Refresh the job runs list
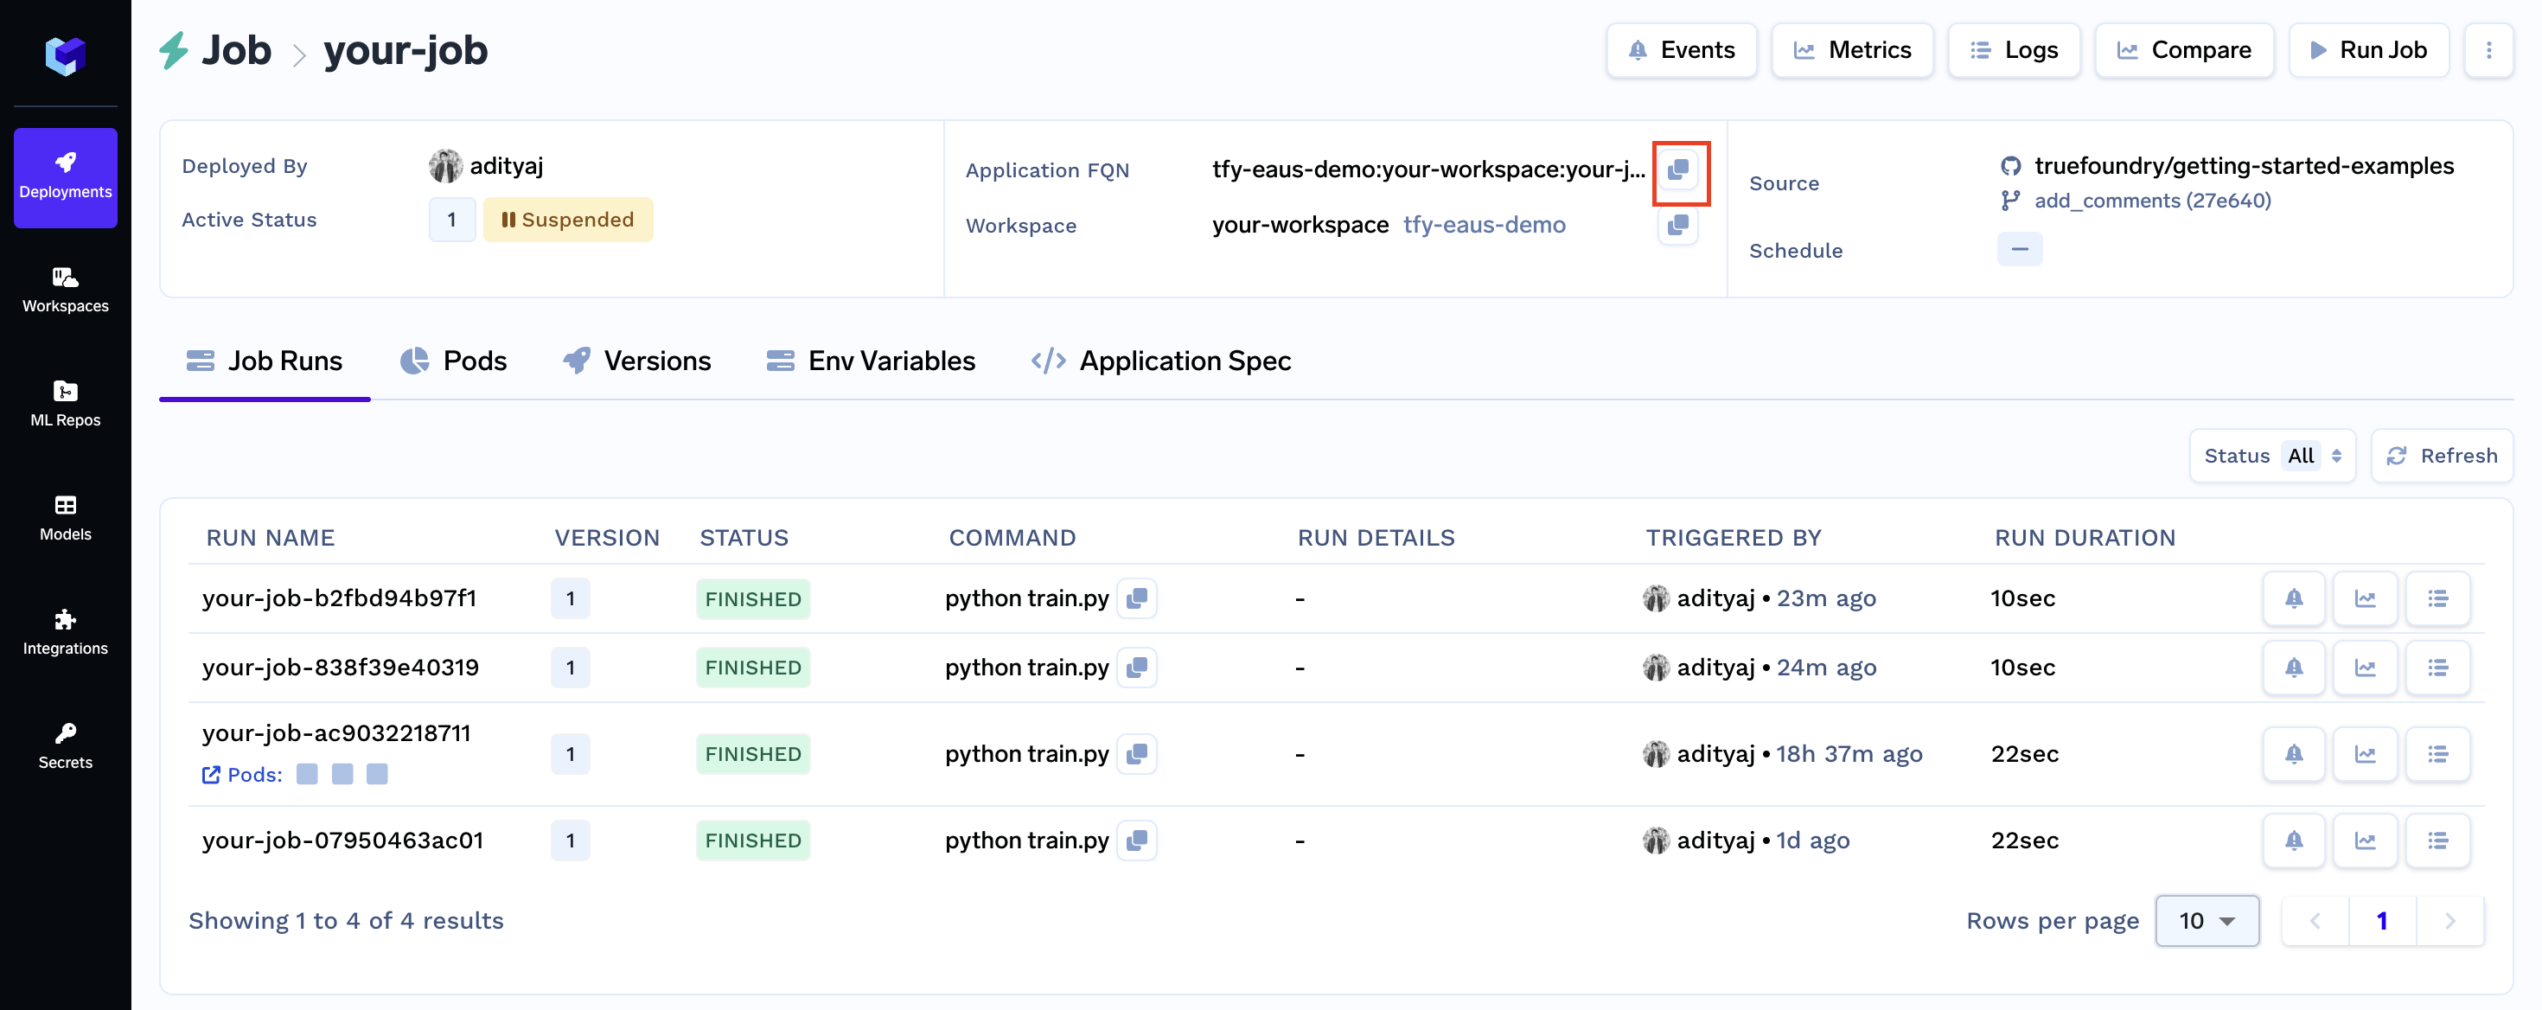Viewport: 2542px width, 1010px height. tap(2442, 455)
